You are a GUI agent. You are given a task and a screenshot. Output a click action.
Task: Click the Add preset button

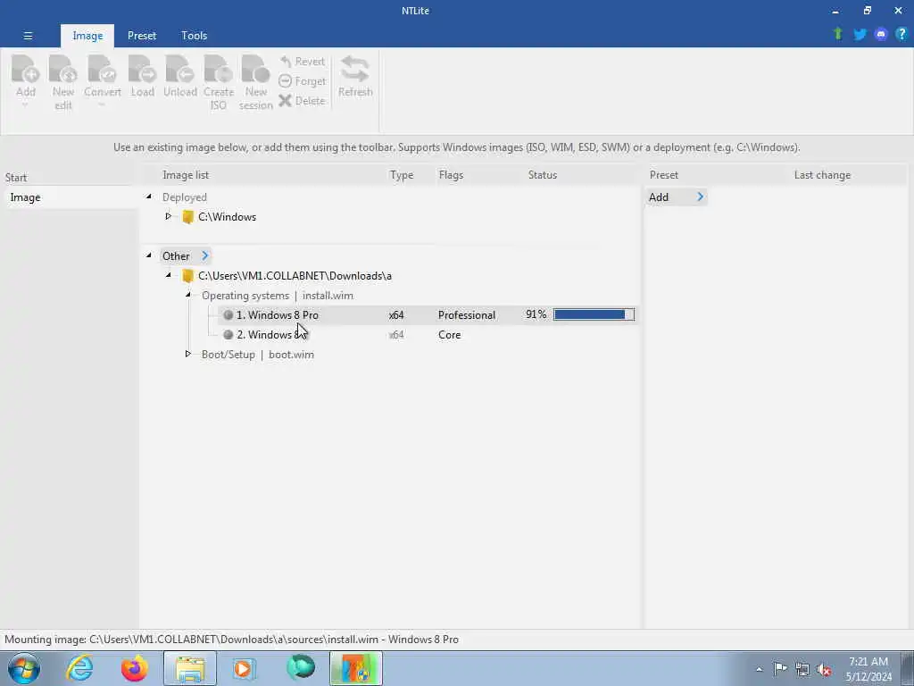[677, 197]
